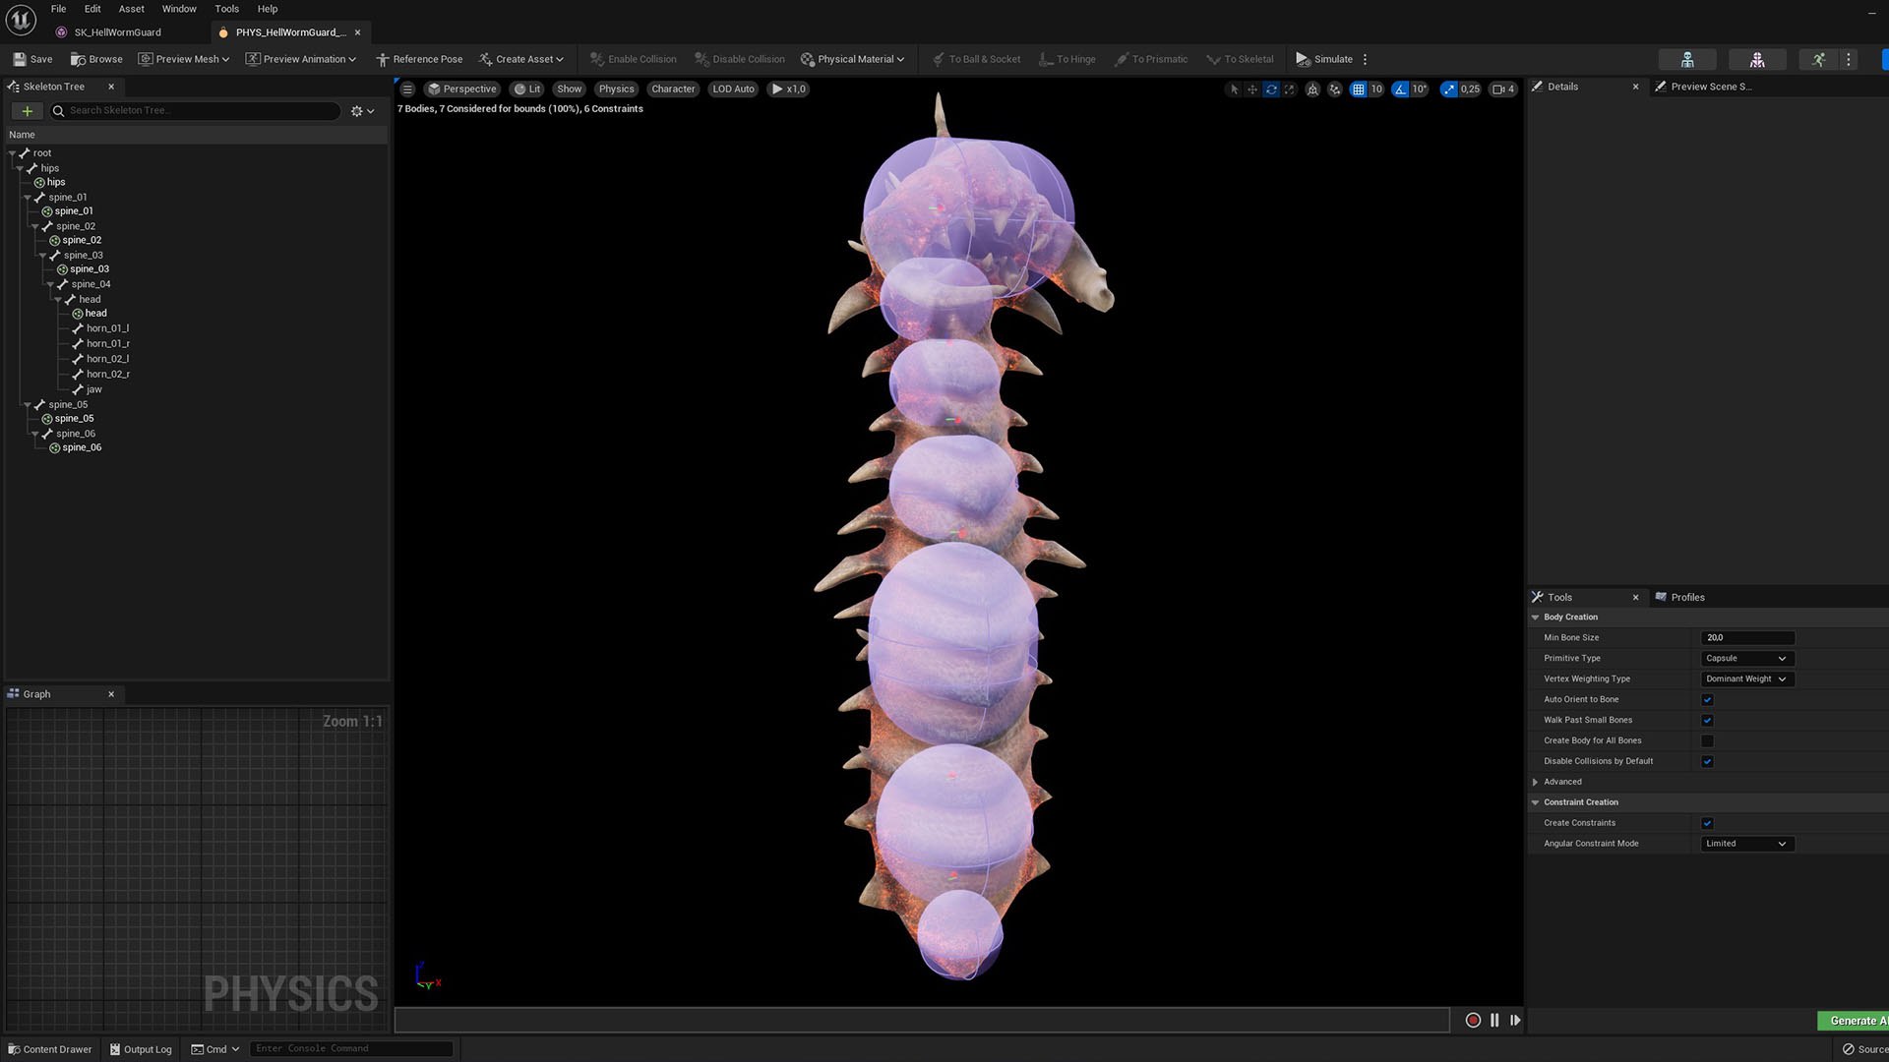Open Reference Pose tool
Viewport: 1889px width, 1062px height.
(x=419, y=59)
